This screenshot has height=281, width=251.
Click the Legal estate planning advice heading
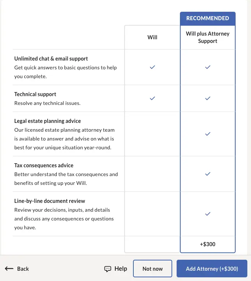48,121
